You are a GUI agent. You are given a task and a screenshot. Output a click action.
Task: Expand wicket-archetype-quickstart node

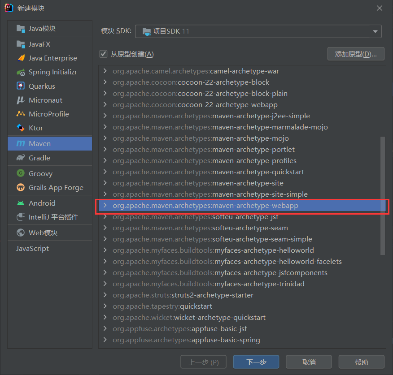tap(105, 317)
